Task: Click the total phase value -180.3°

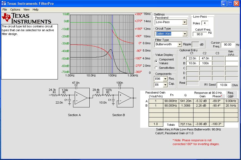Action: point(217,124)
